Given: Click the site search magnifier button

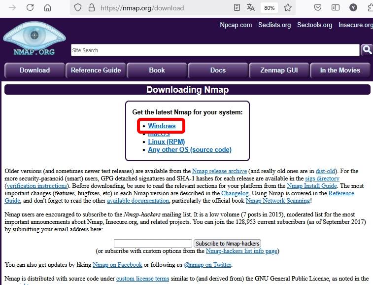Looking at the screenshot, I should (367, 50).
